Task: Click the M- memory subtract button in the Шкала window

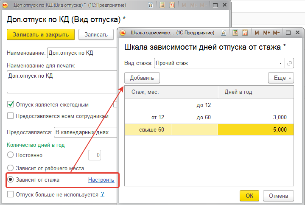Action: click(277, 33)
